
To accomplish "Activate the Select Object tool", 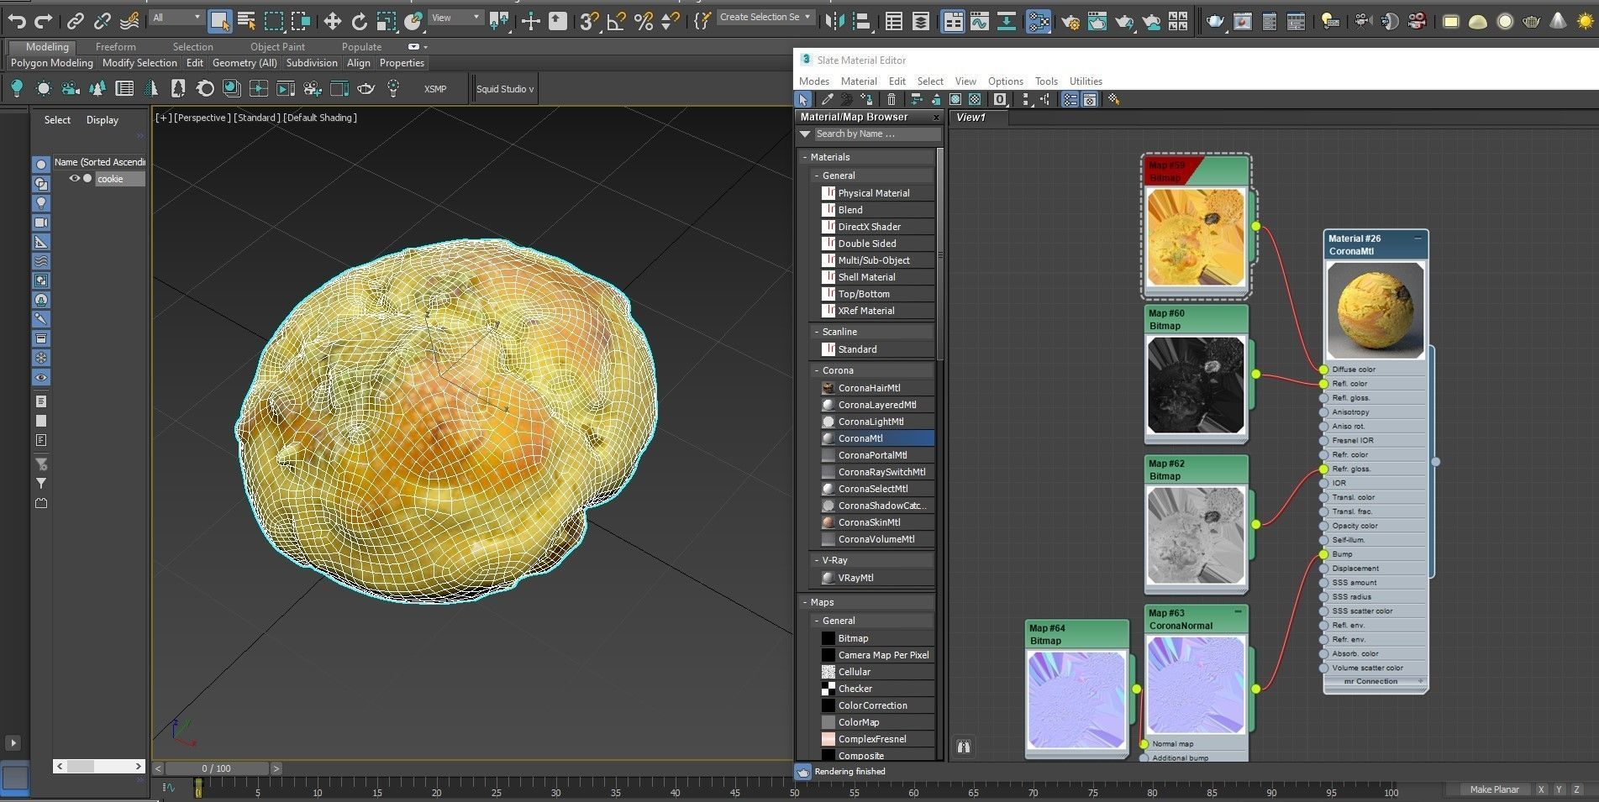I will coord(219,21).
